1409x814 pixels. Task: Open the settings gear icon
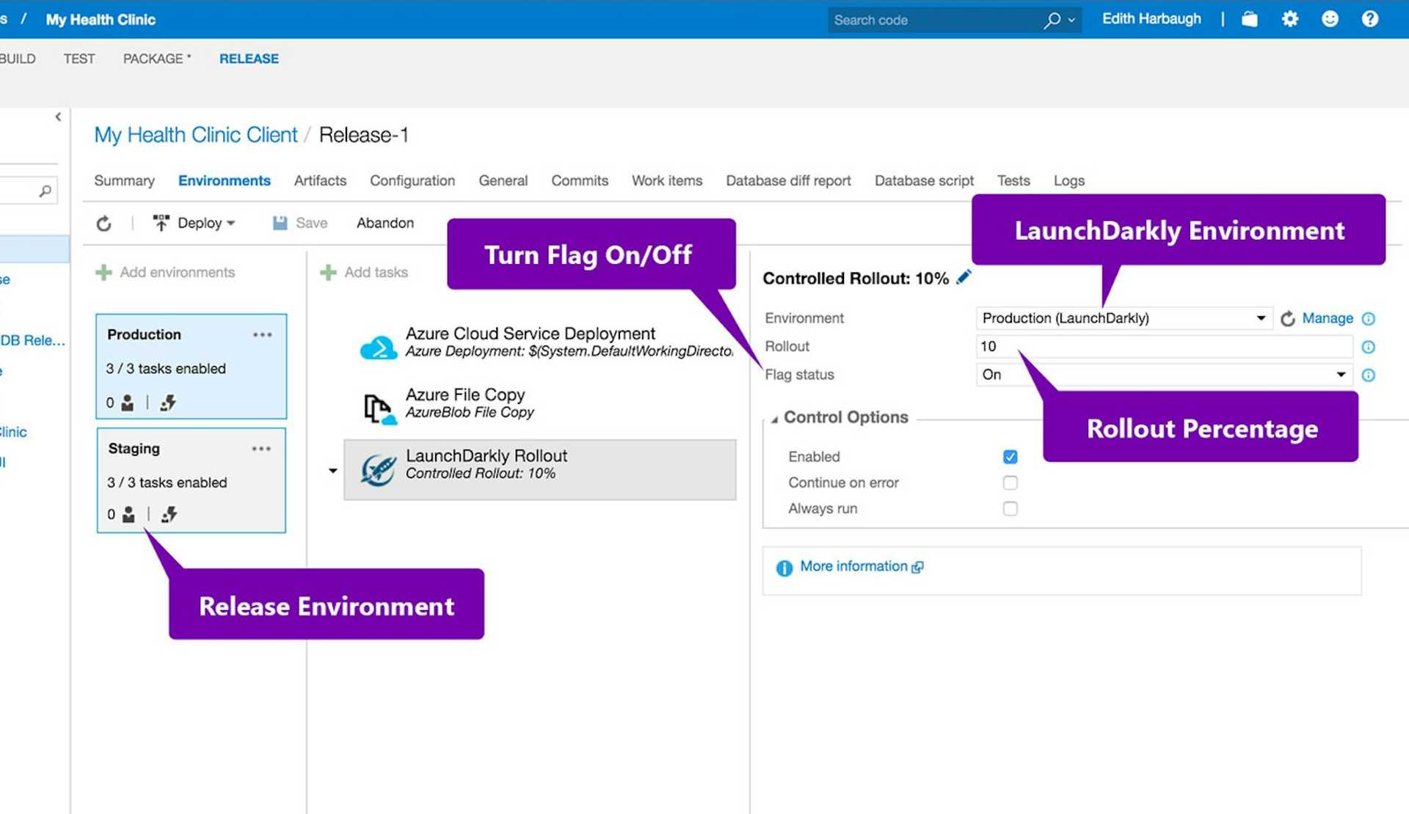(1289, 19)
